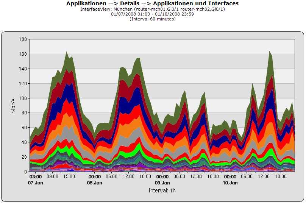The height and width of the screenshot is (203, 306).
Task: Click the 08.Jan date label
Action: tap(95, 183)
